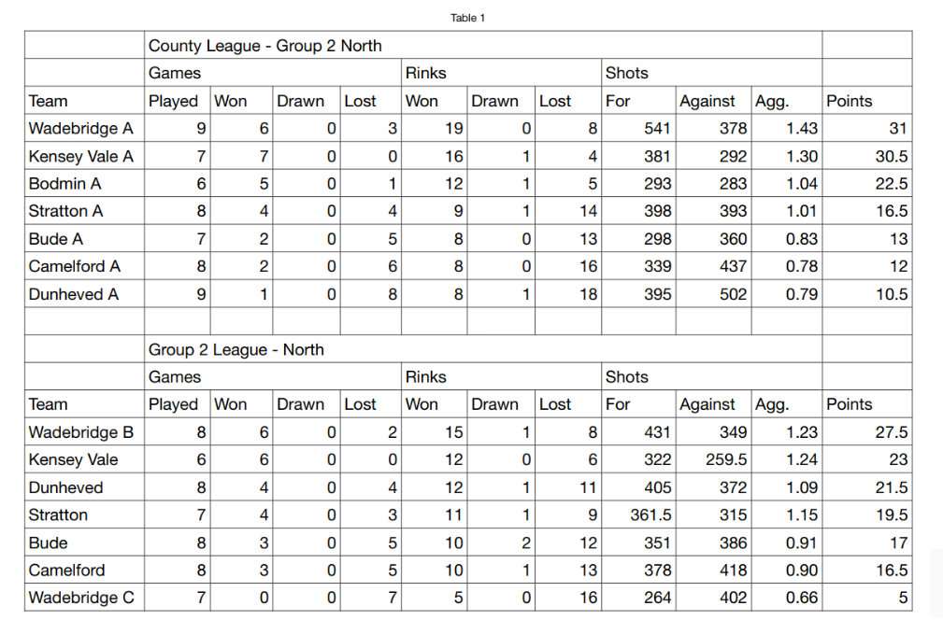Image resolution: width=943 pixels, height=634 pixels.
Task: Click Wadebridge A shots for 541
Action: [638, 128]
